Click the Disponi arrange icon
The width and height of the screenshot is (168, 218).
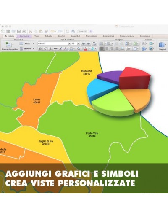(x=162, y=45)
